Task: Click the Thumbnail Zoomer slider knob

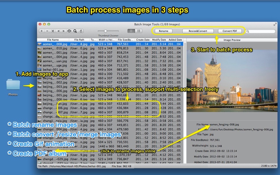Action: (106, 31)
